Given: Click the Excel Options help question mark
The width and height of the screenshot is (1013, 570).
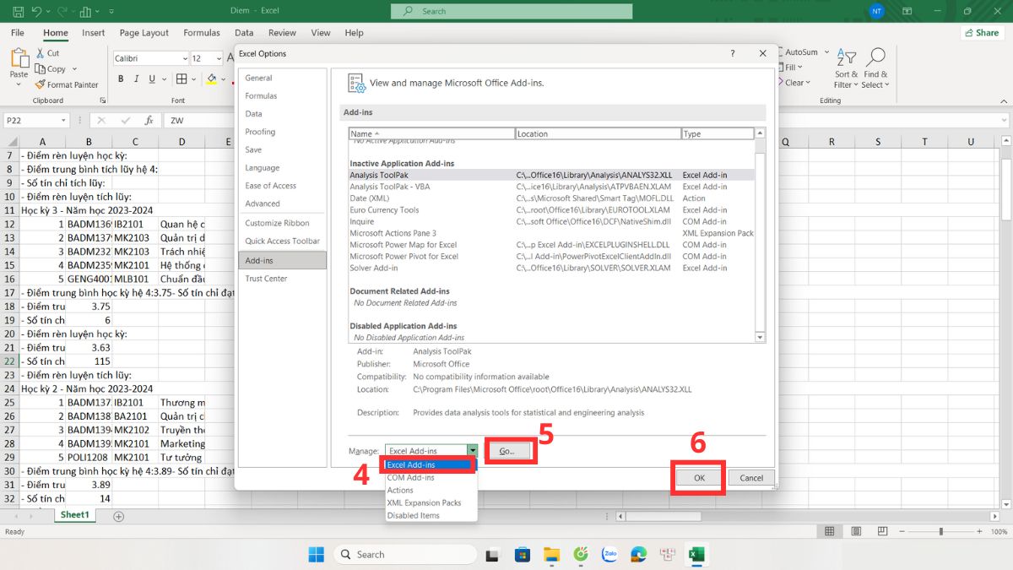Looking at the screenshot, I should 732,54.
